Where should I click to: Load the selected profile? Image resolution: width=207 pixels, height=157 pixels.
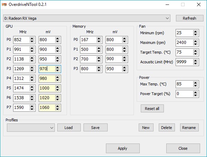point(69,128)
